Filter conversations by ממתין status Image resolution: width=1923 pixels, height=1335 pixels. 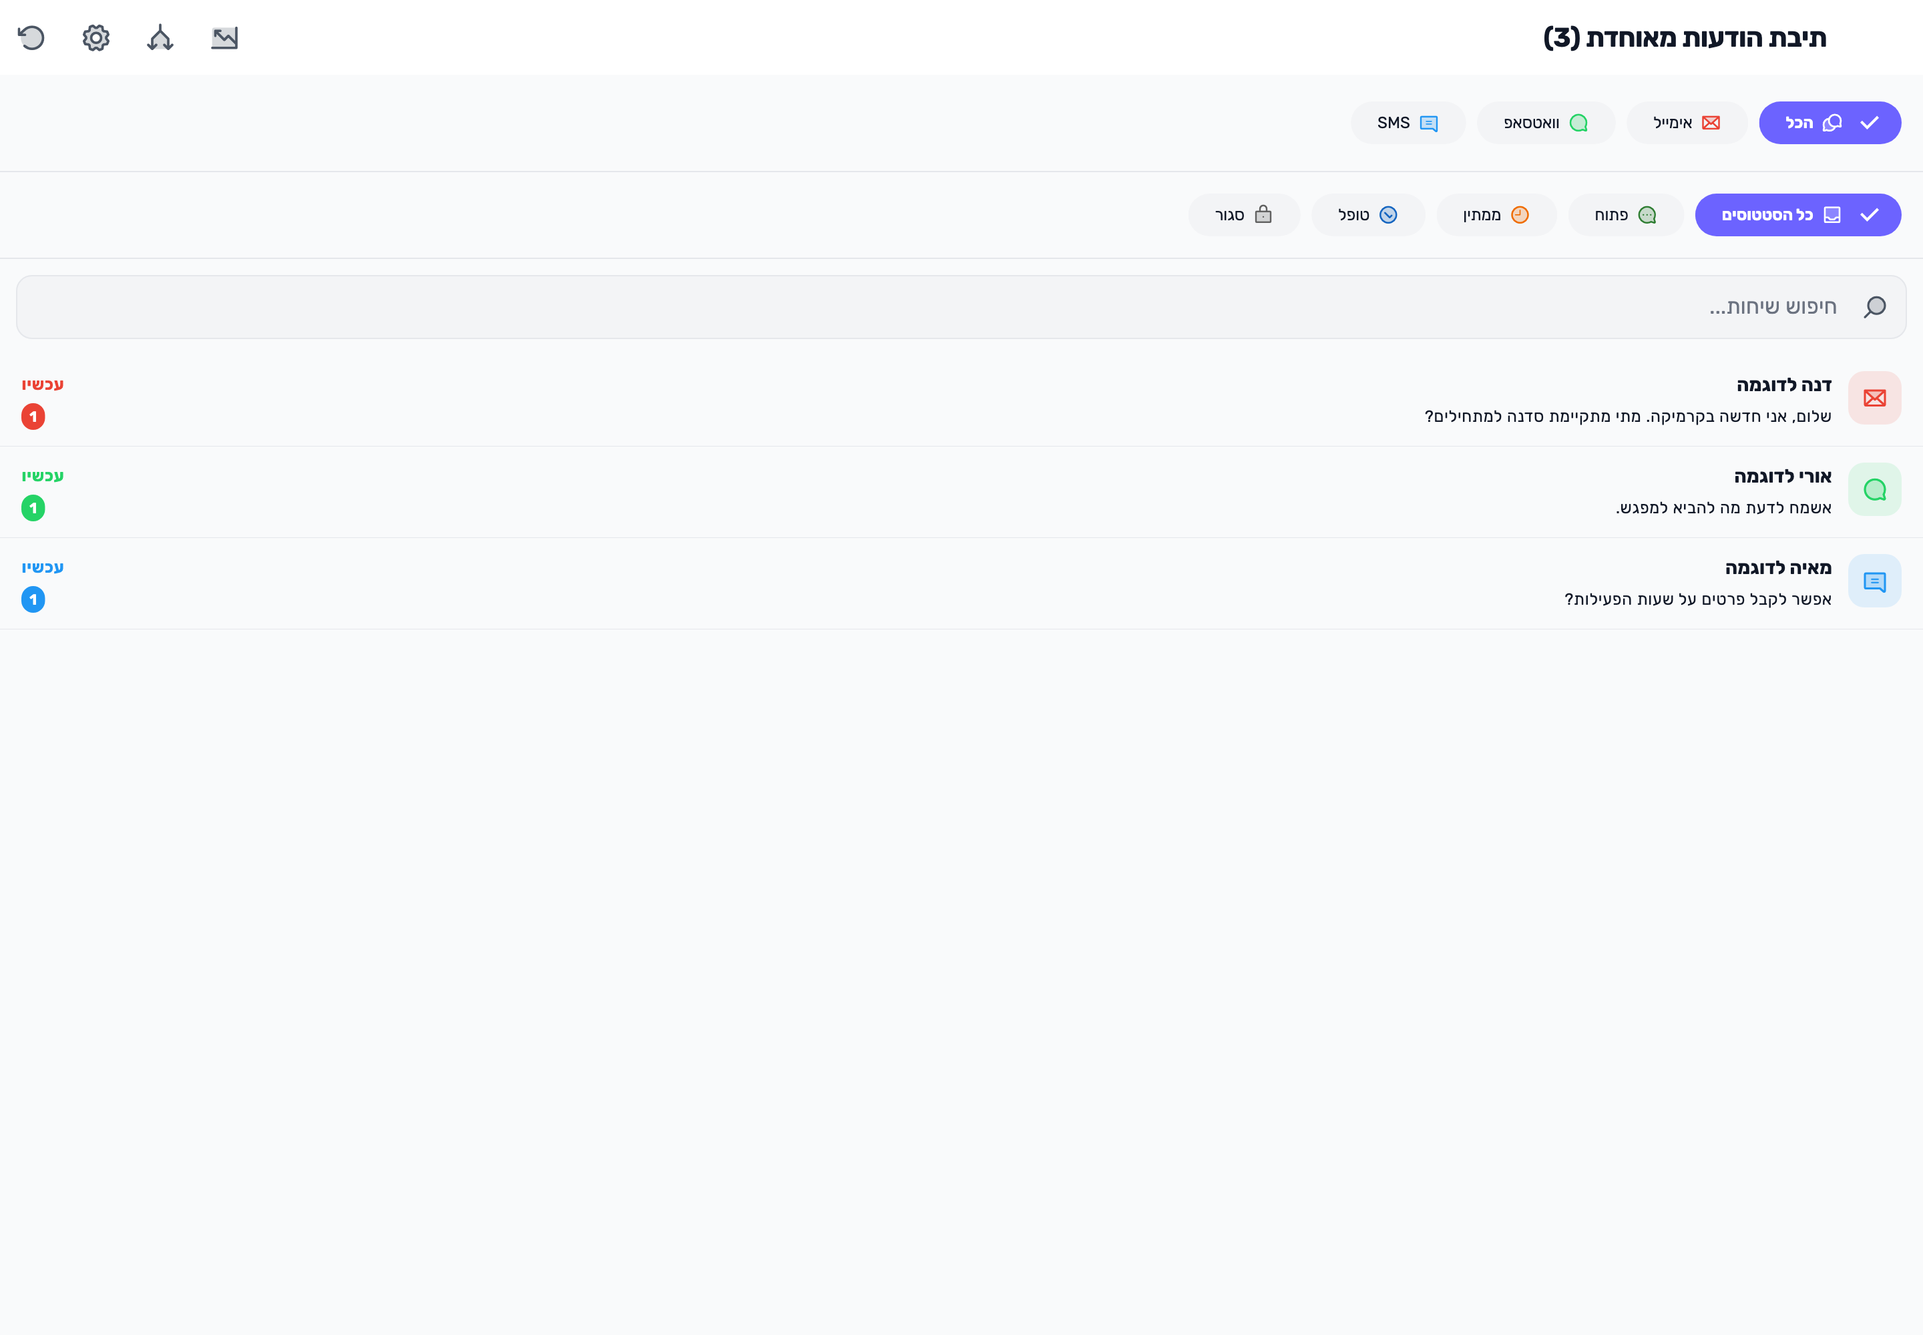click(x=1496, y=215)
